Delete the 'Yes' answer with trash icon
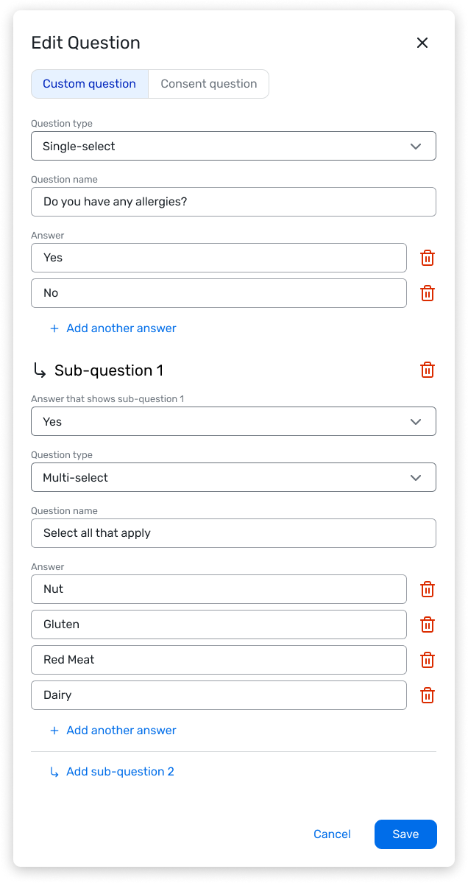The height and width of the screenshot is (883, 468). pos(428,258)
